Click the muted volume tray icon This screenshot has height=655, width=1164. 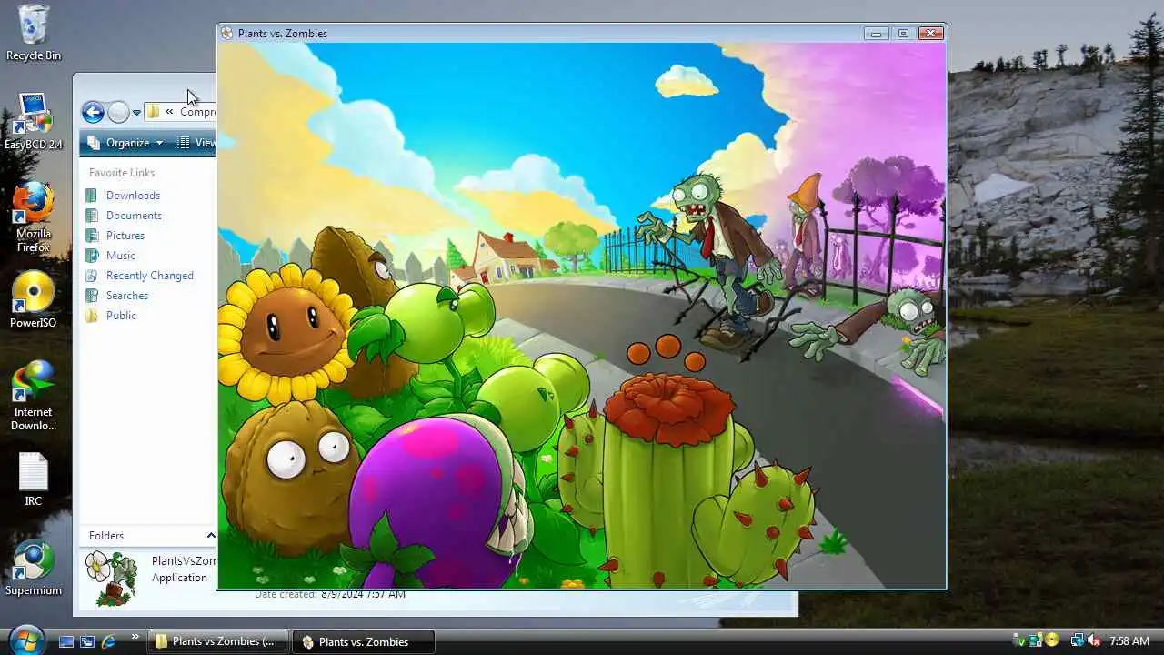tap(1094, 640)
